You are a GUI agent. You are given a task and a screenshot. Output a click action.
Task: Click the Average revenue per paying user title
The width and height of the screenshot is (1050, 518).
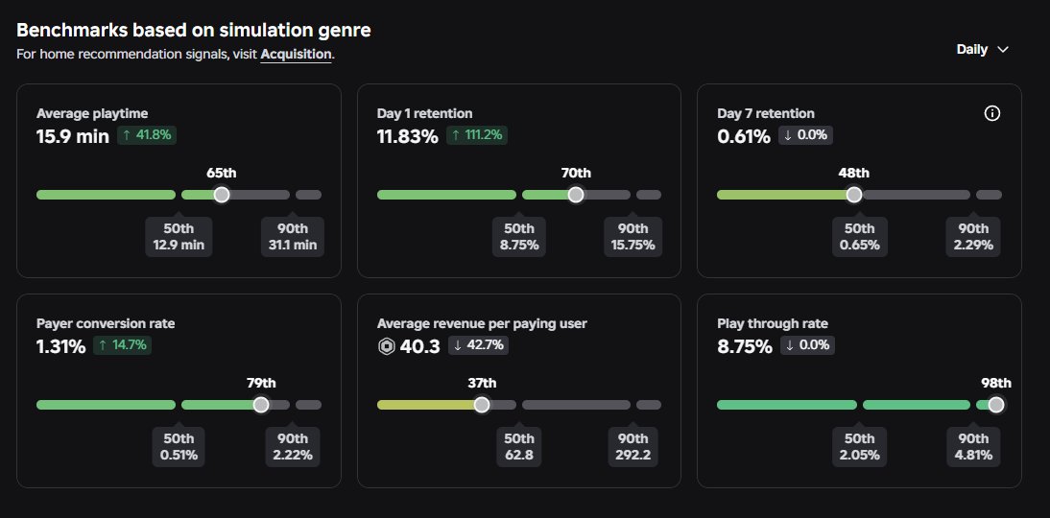coord(482,324)
